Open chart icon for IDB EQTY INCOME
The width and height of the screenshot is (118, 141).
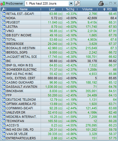pyautogui.click(x=3, y=35)
